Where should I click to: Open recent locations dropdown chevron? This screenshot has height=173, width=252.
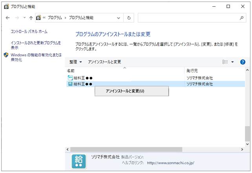[24, 18]
